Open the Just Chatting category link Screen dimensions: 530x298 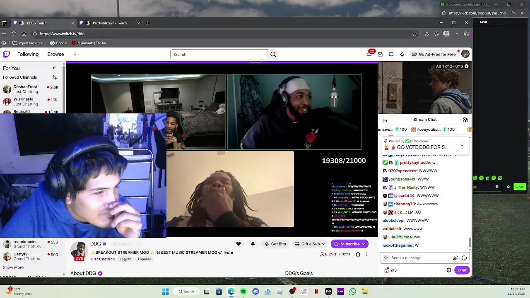tap(102, 259)
